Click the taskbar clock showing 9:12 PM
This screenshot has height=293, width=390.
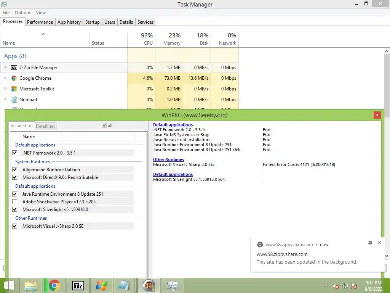[373, 286]
